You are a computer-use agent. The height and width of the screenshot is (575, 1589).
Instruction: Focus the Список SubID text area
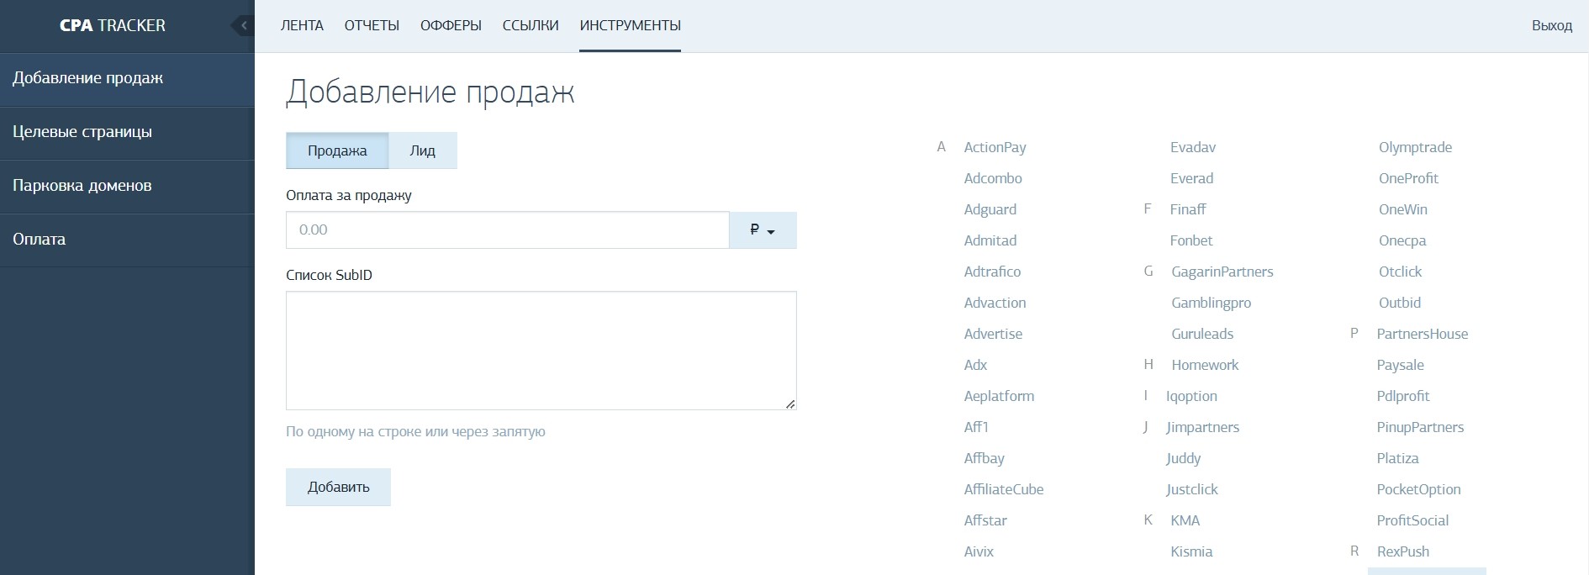point(541,351)
